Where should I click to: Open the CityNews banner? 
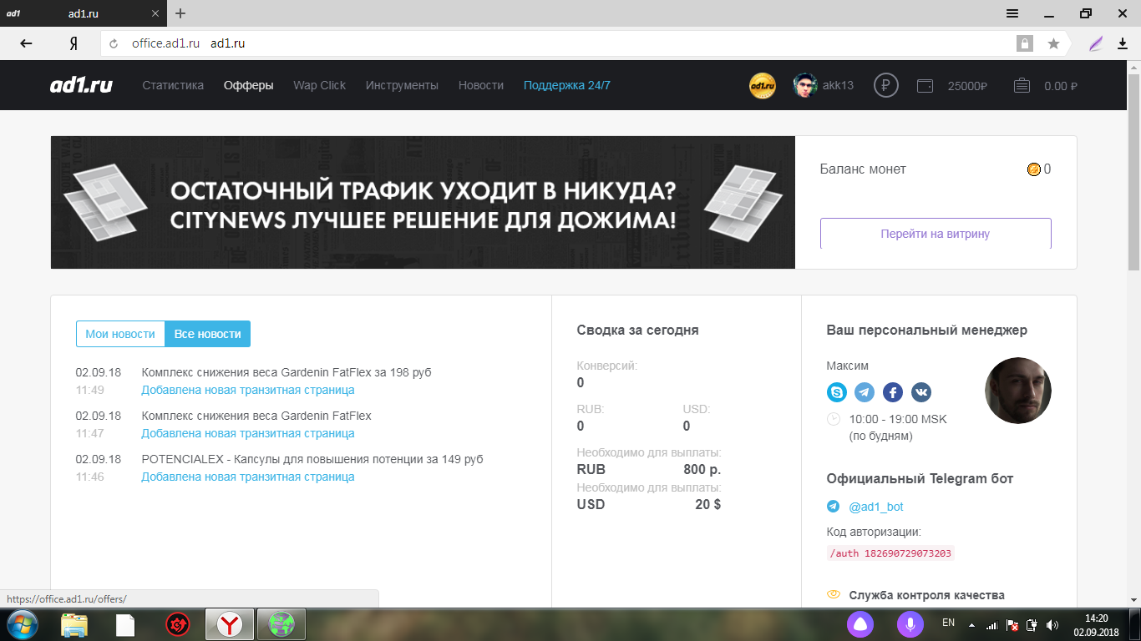point(423,203)
